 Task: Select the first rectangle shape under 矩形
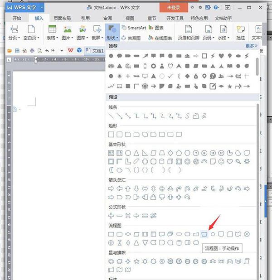(x=111, y=134)
